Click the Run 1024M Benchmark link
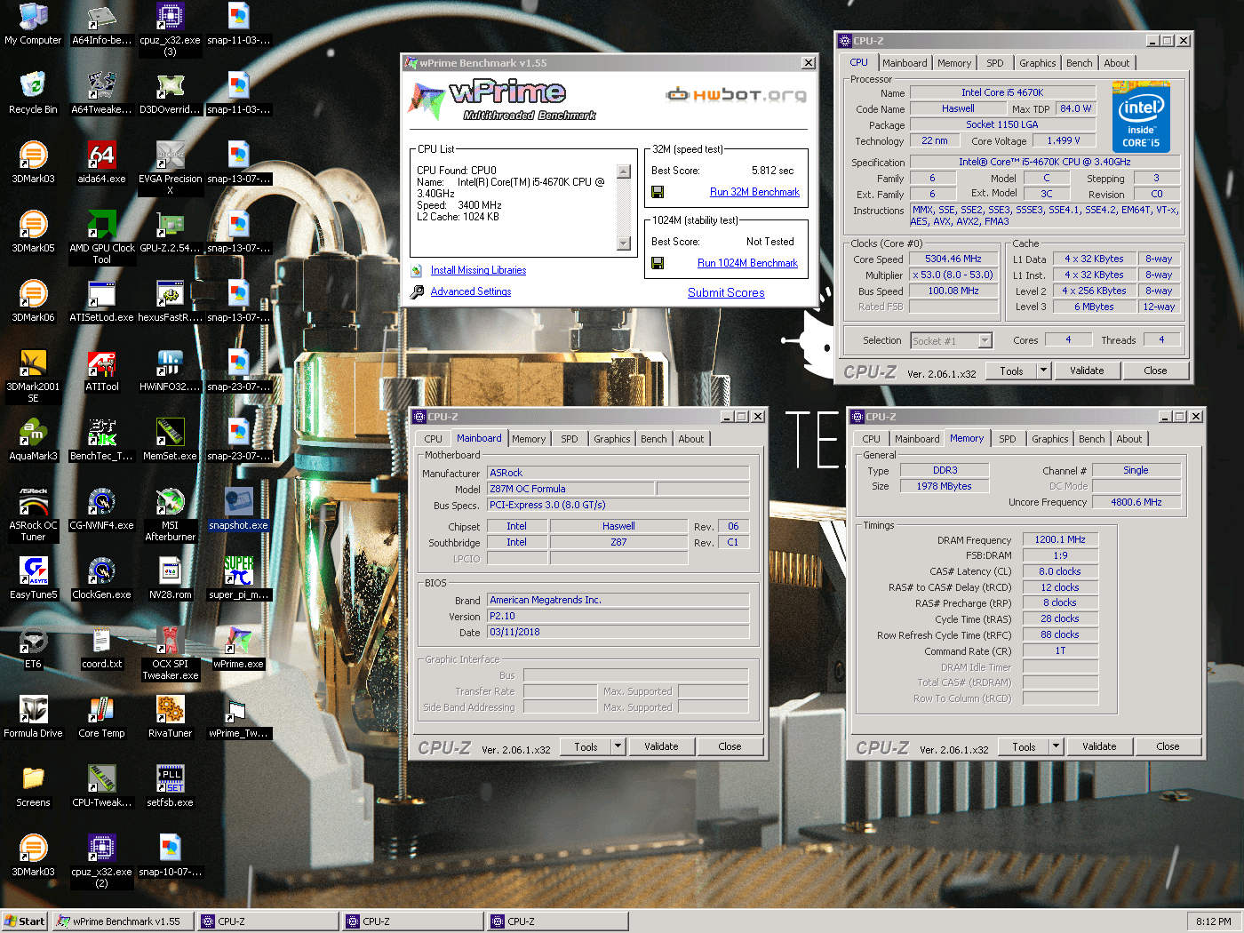This screenshot has height=933, width=1244. (747, 263)
